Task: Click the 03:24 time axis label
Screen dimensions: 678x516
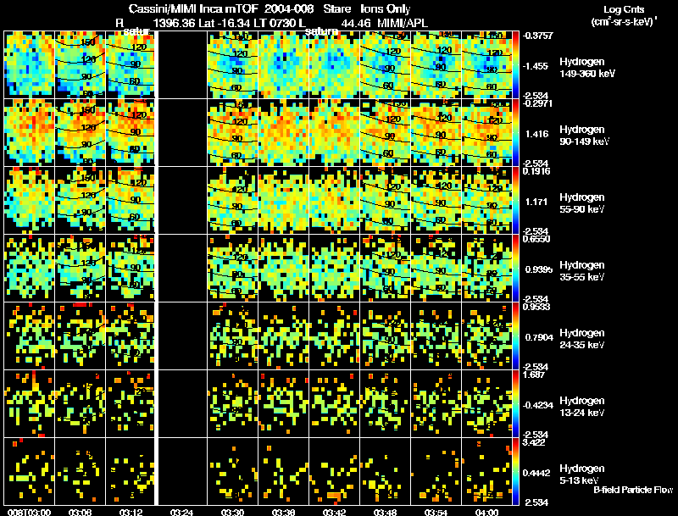Action: (x=181, y=513)
